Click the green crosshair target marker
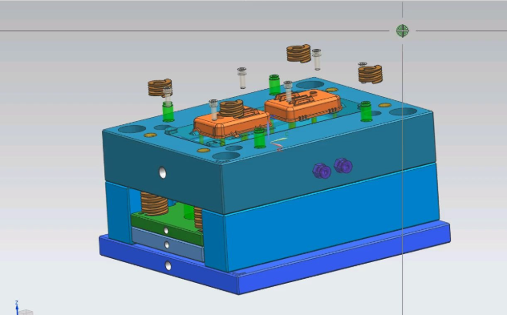The height and width of the screenshot is (315, 507). [x=402, y=30]
